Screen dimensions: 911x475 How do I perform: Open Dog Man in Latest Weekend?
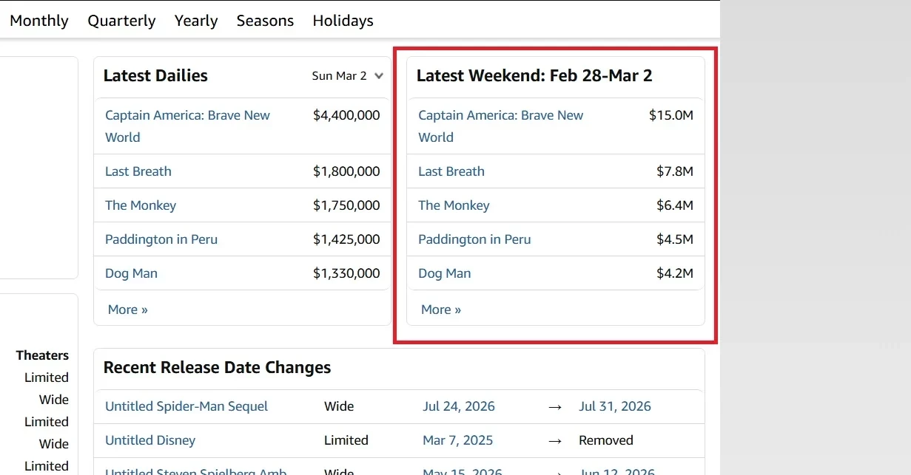[444, 273]
